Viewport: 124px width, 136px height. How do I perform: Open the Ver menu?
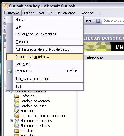(x=42, y=13)
